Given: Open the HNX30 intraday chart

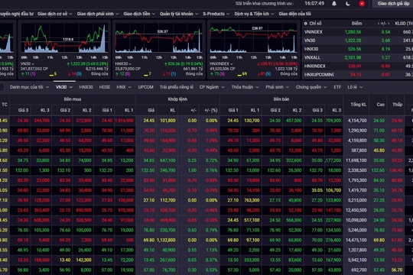Looking at the screenshot, I should pyautogui.click(x=159, y=38).
